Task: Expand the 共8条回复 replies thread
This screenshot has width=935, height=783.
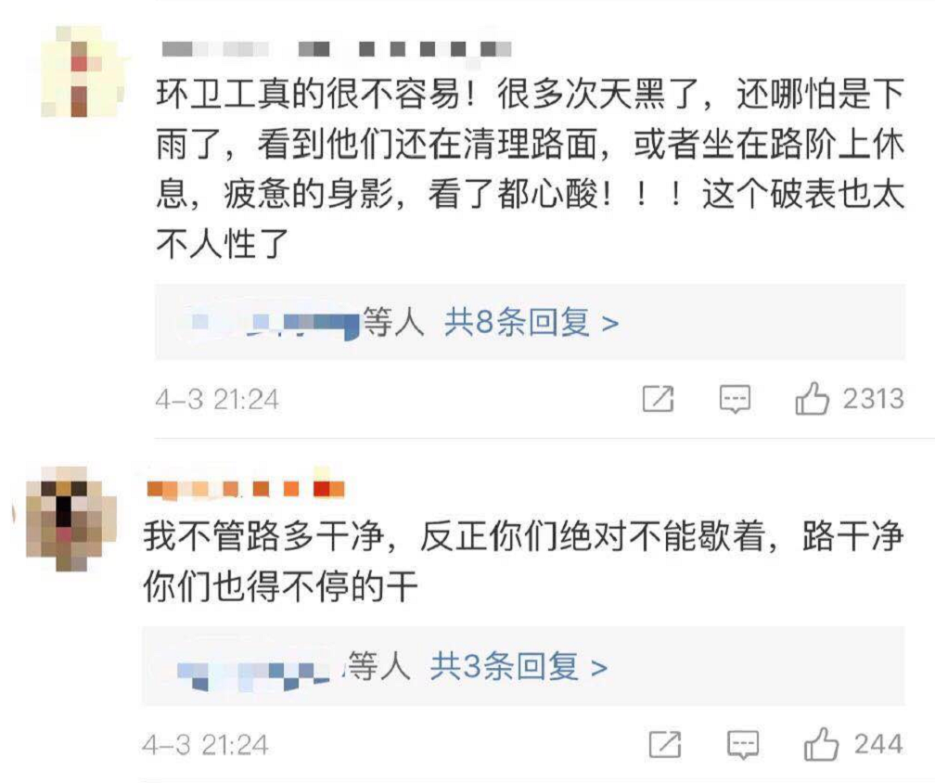Action: point(531,323)
